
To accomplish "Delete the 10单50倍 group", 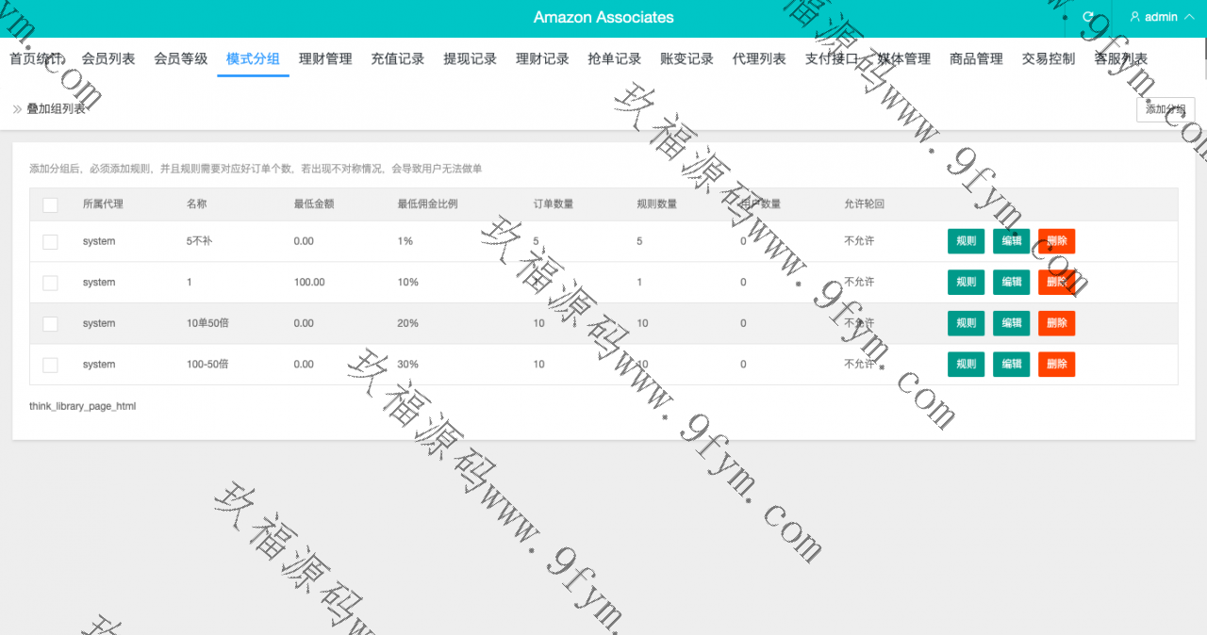I will coord(1056,323).
